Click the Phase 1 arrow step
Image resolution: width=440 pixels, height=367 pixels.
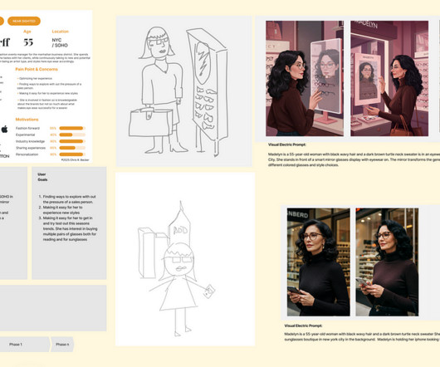[x=25, y=345]
